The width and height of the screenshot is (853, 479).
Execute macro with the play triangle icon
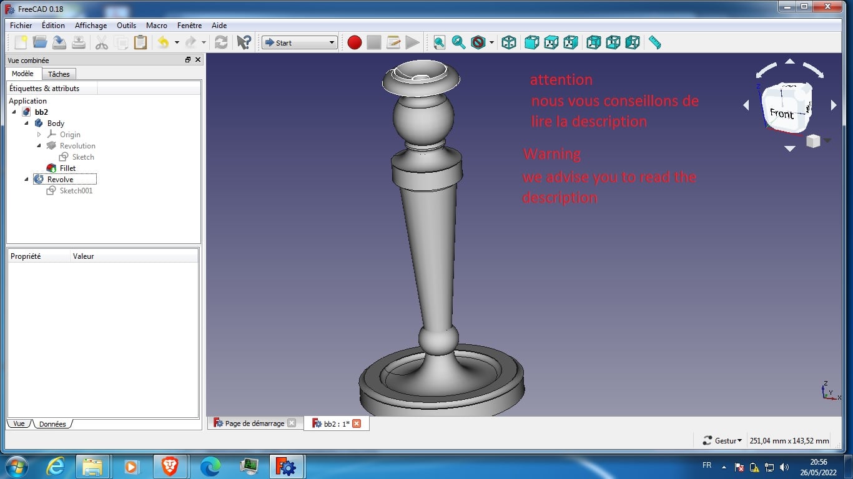[x=412, y=42]
